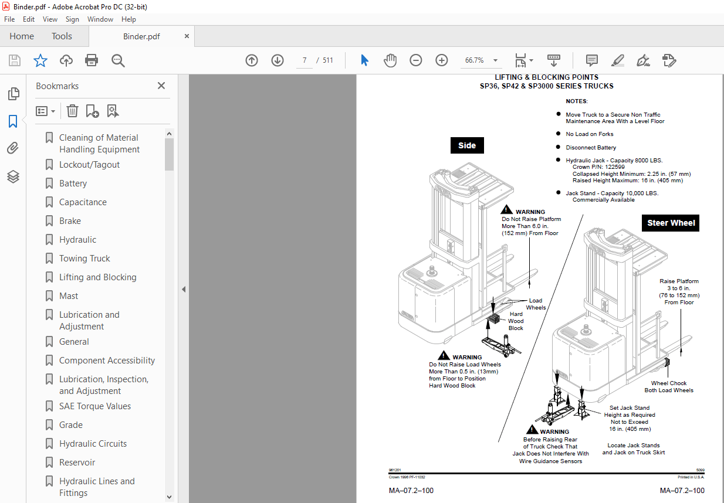
Task: Select the Highlight text tool
Action: tap(617, 60)
